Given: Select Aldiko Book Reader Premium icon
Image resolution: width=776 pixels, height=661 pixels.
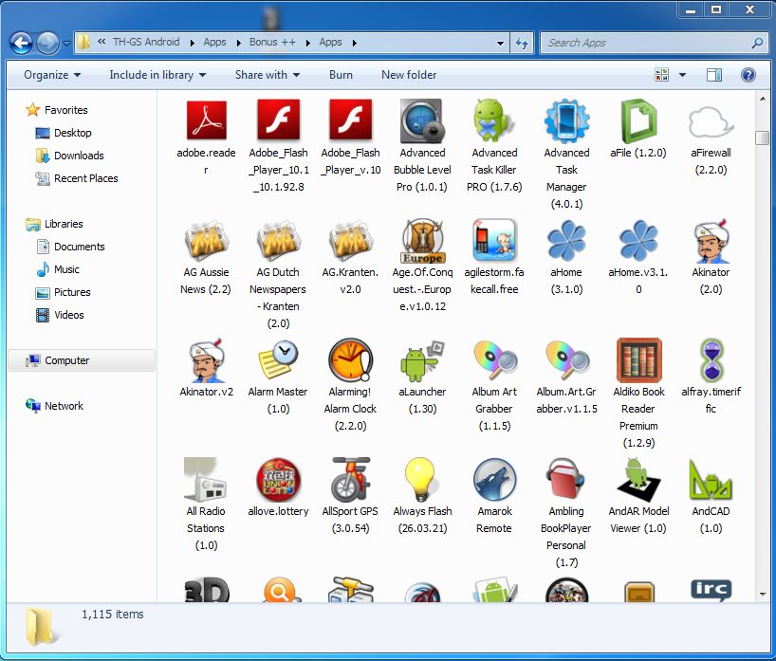Looking at the screenshot, I should [638, 360].
